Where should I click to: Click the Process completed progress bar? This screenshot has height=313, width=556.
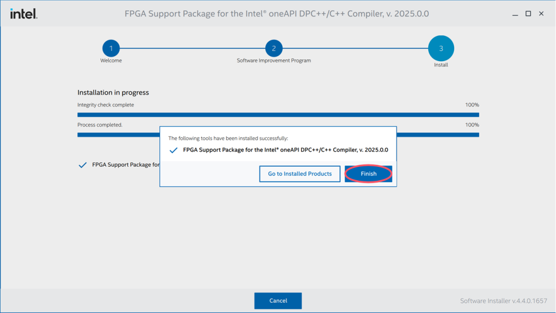click(278, 135)
